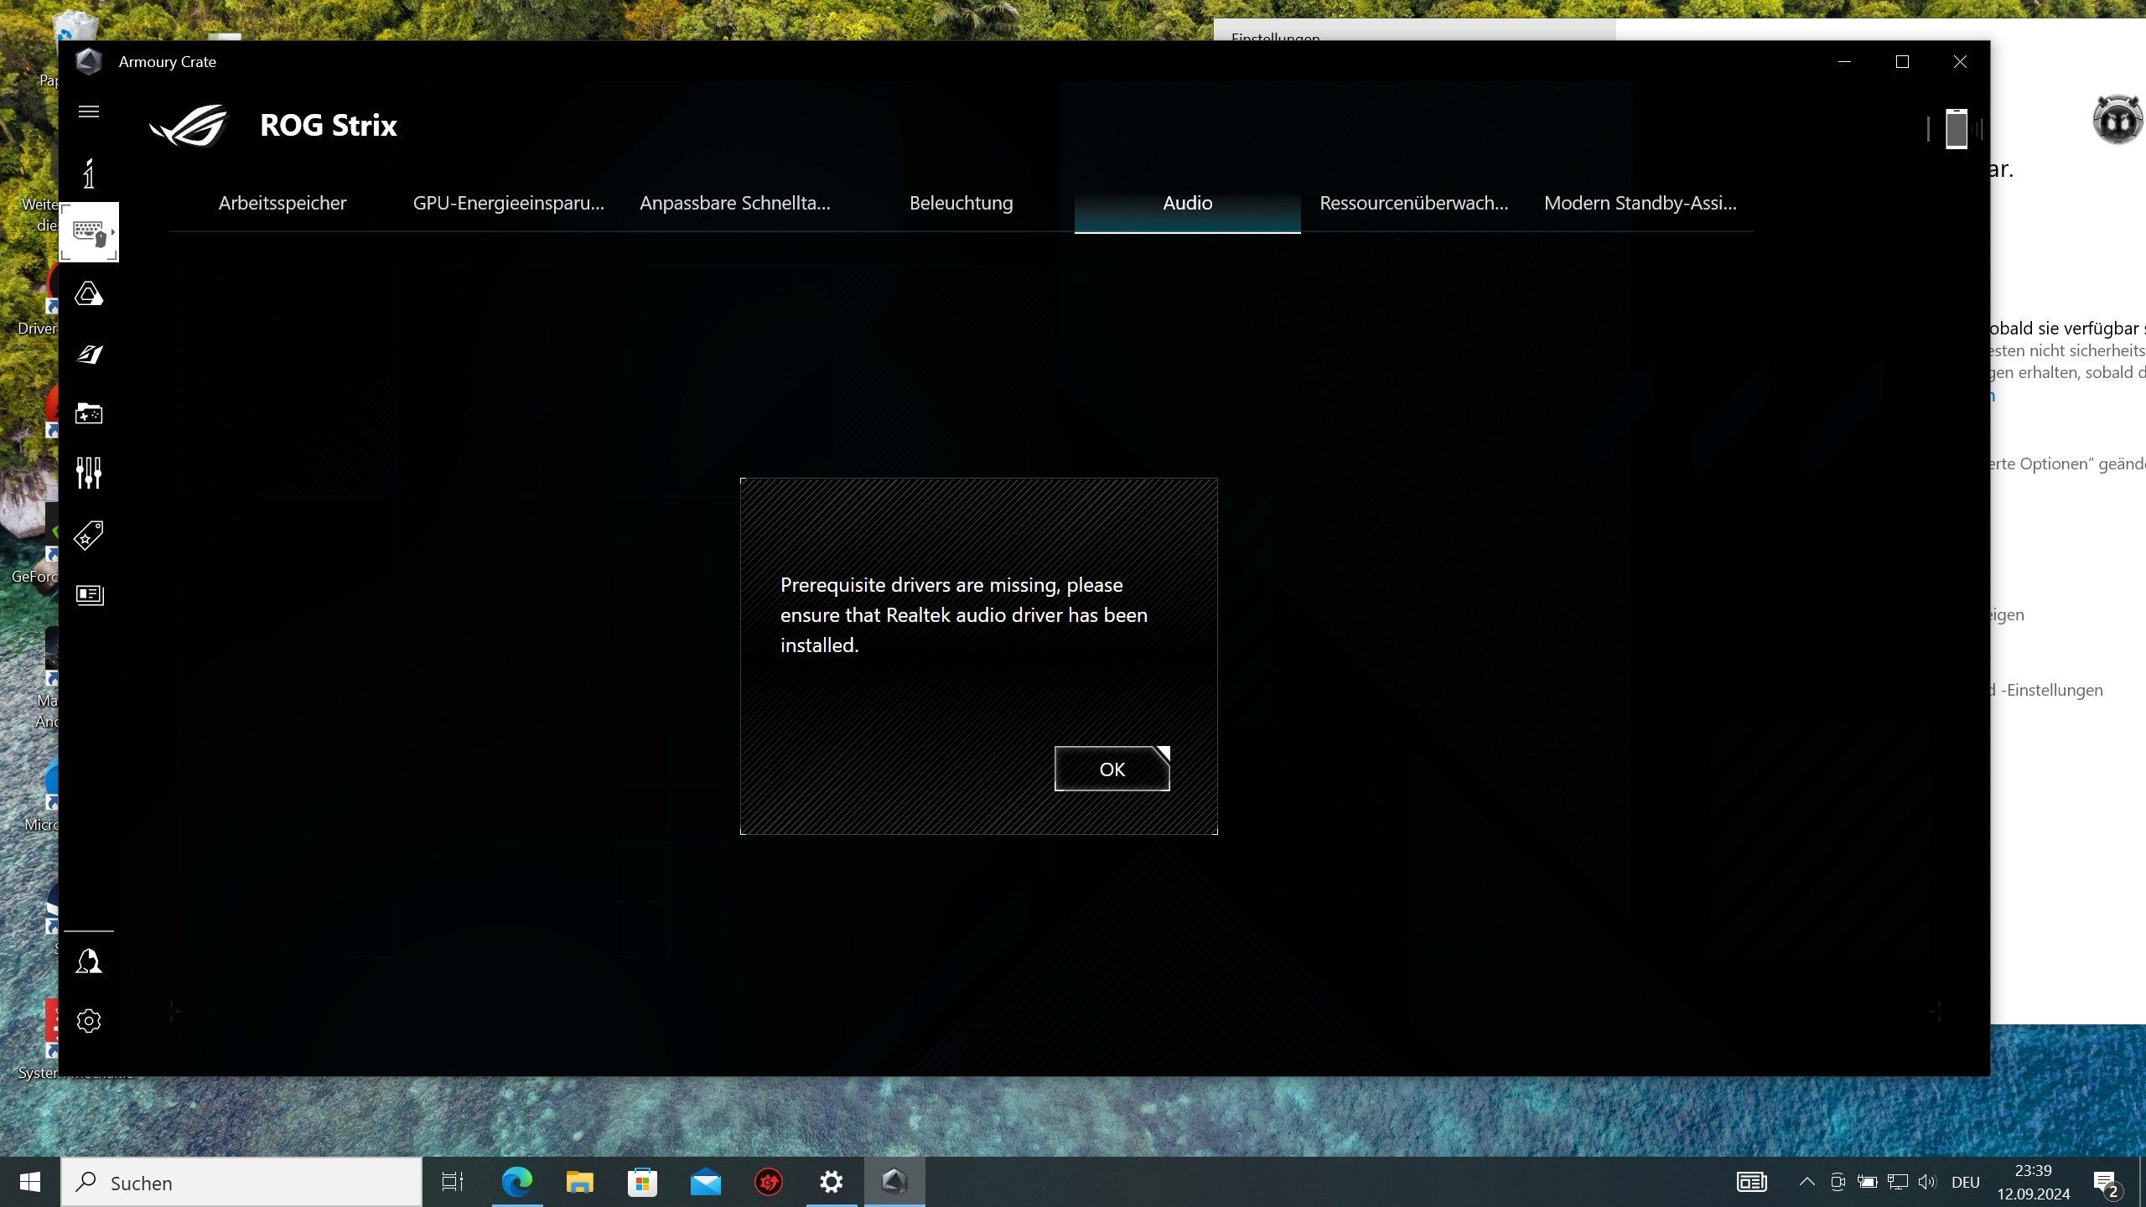Screen dimensions: 2146x1207
Task: Open the GPU-Energieeinsparung tab
Action: [508, 203]
